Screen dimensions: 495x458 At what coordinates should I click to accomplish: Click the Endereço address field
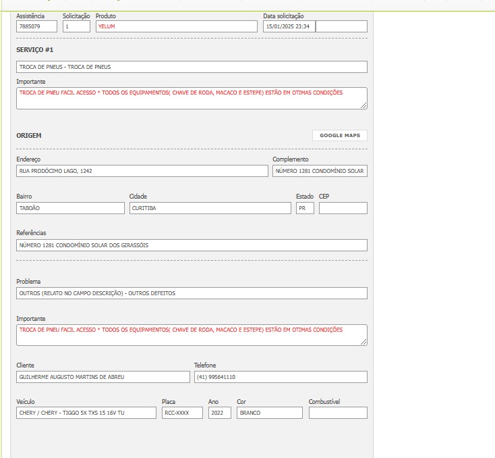tap(142, 171)
